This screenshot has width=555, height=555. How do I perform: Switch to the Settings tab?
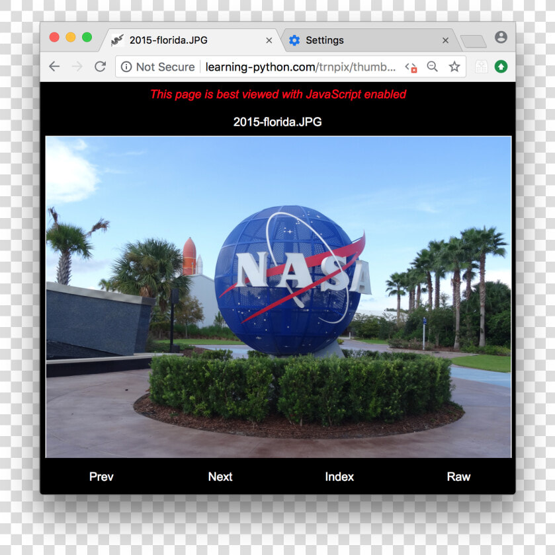[370, 40]
